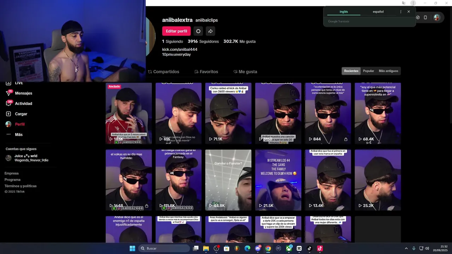The width and height of the screenshot is (452, 254).
Task: Open video with 13.4K views about esta marca
Action: [x=328, y=180]
